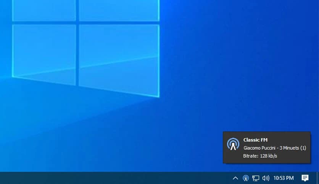
Task: Click the Show Desktop strip past notifications
Action: (318, 178)
